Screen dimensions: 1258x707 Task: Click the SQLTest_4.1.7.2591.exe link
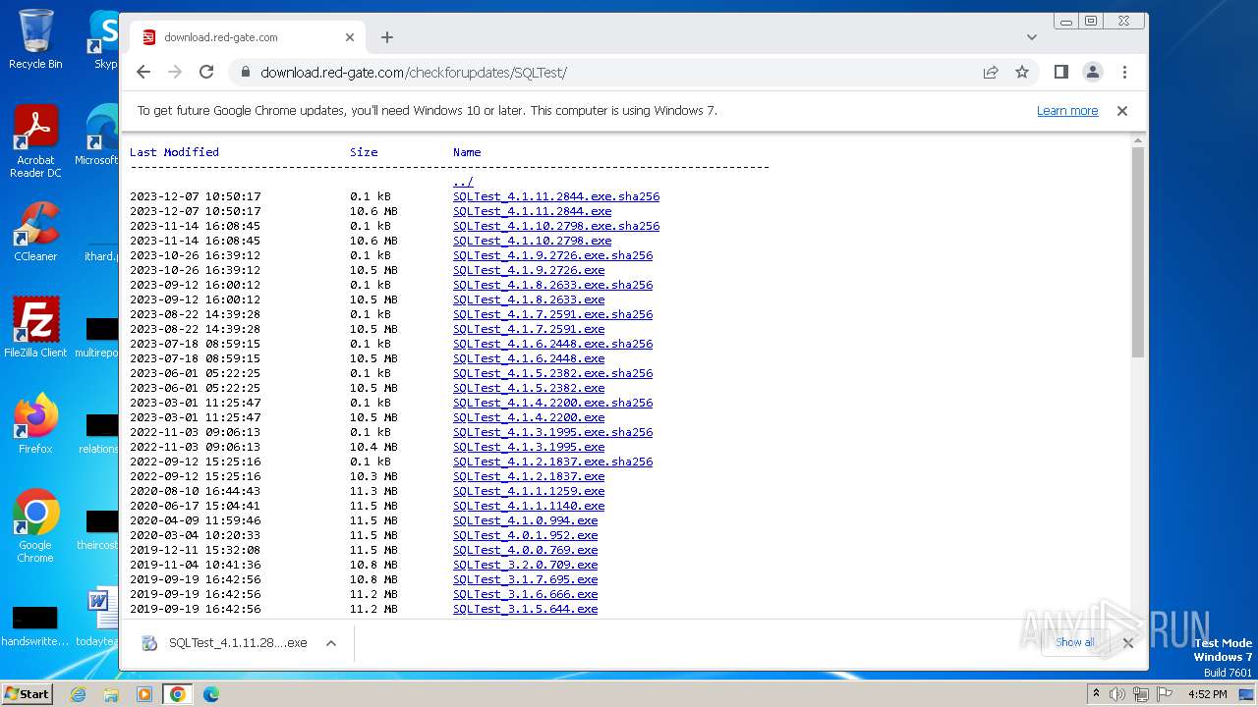point(529,329)
